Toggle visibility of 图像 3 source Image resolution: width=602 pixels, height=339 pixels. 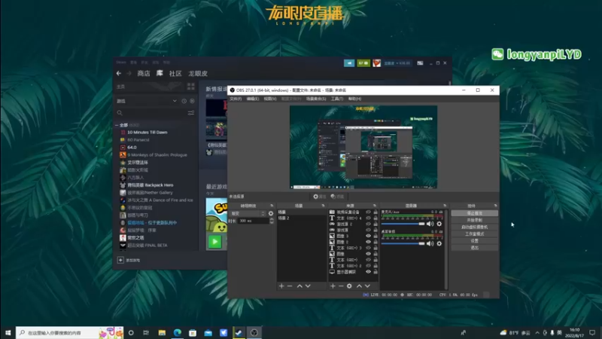368,236
